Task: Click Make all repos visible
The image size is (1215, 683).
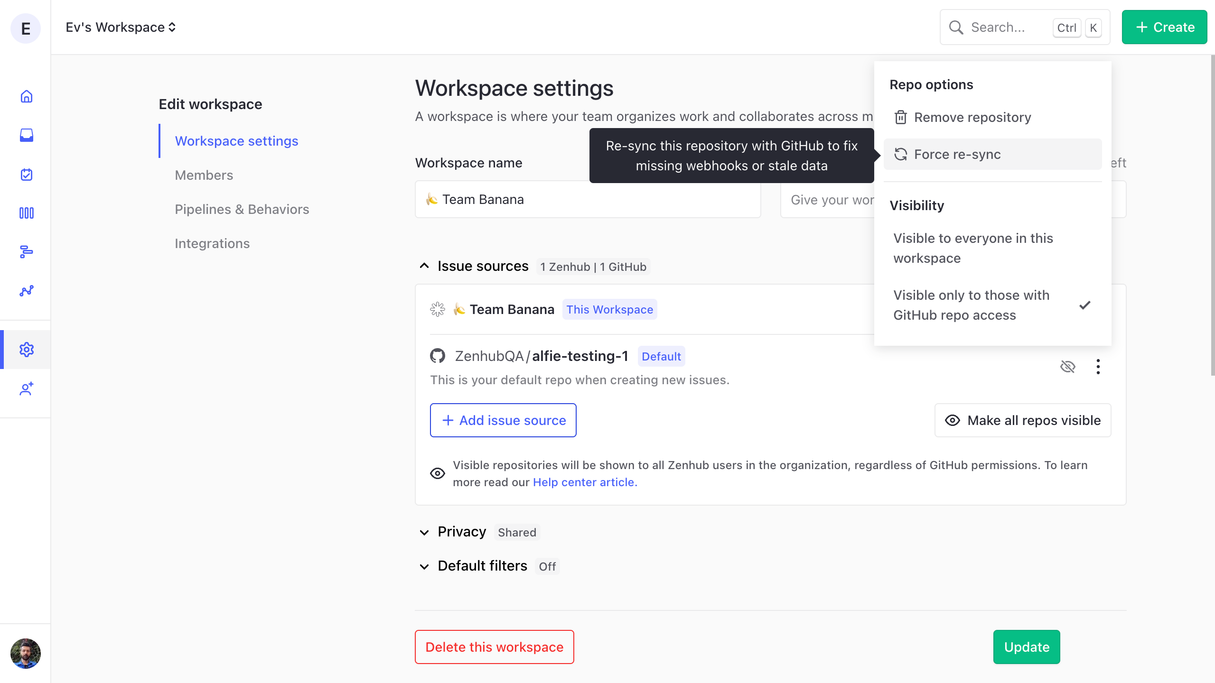Action: (x=1023, y=420)
